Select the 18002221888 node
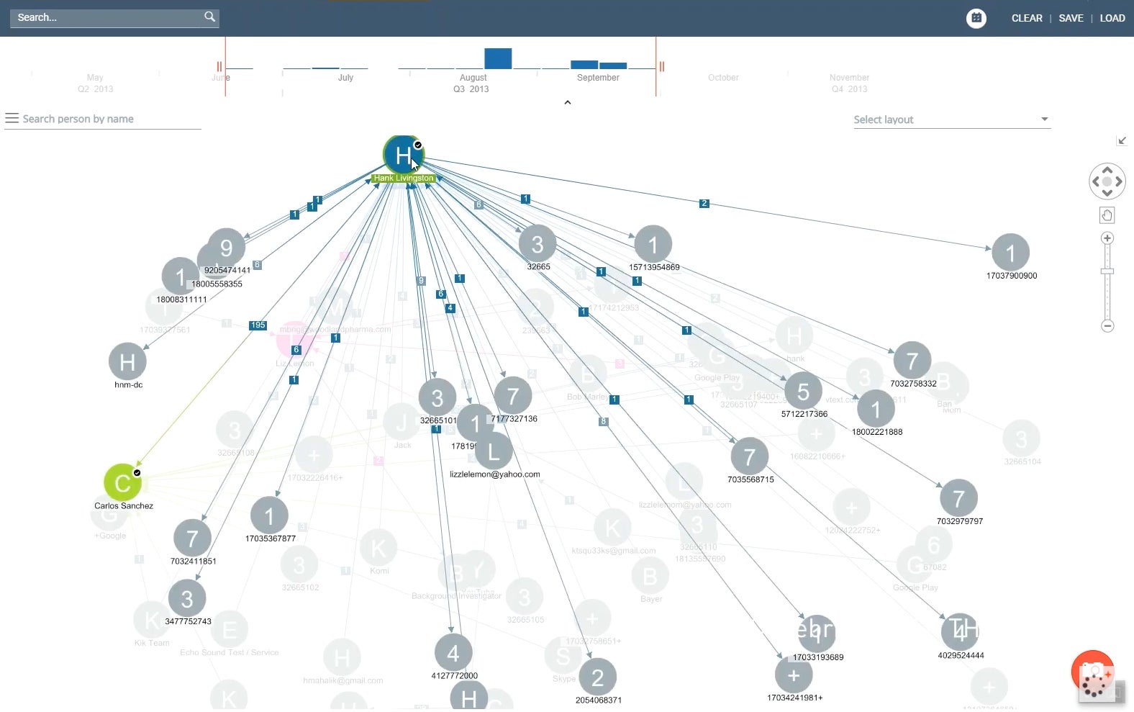The image size is (1134, 712). (x=876, y=409)
